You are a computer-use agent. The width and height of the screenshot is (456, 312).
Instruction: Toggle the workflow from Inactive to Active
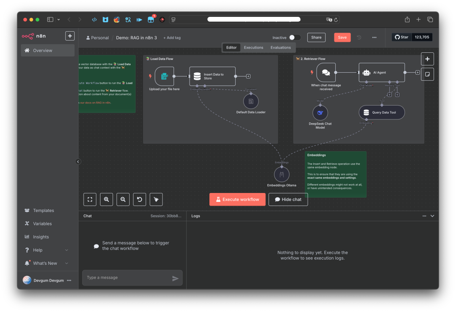(x=295, y=37)
